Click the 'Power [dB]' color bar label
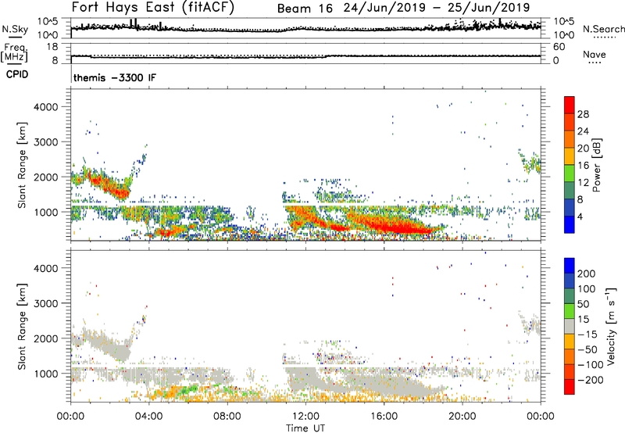The height and width of the screenshot is (433, 625). [x=596, y=166]
